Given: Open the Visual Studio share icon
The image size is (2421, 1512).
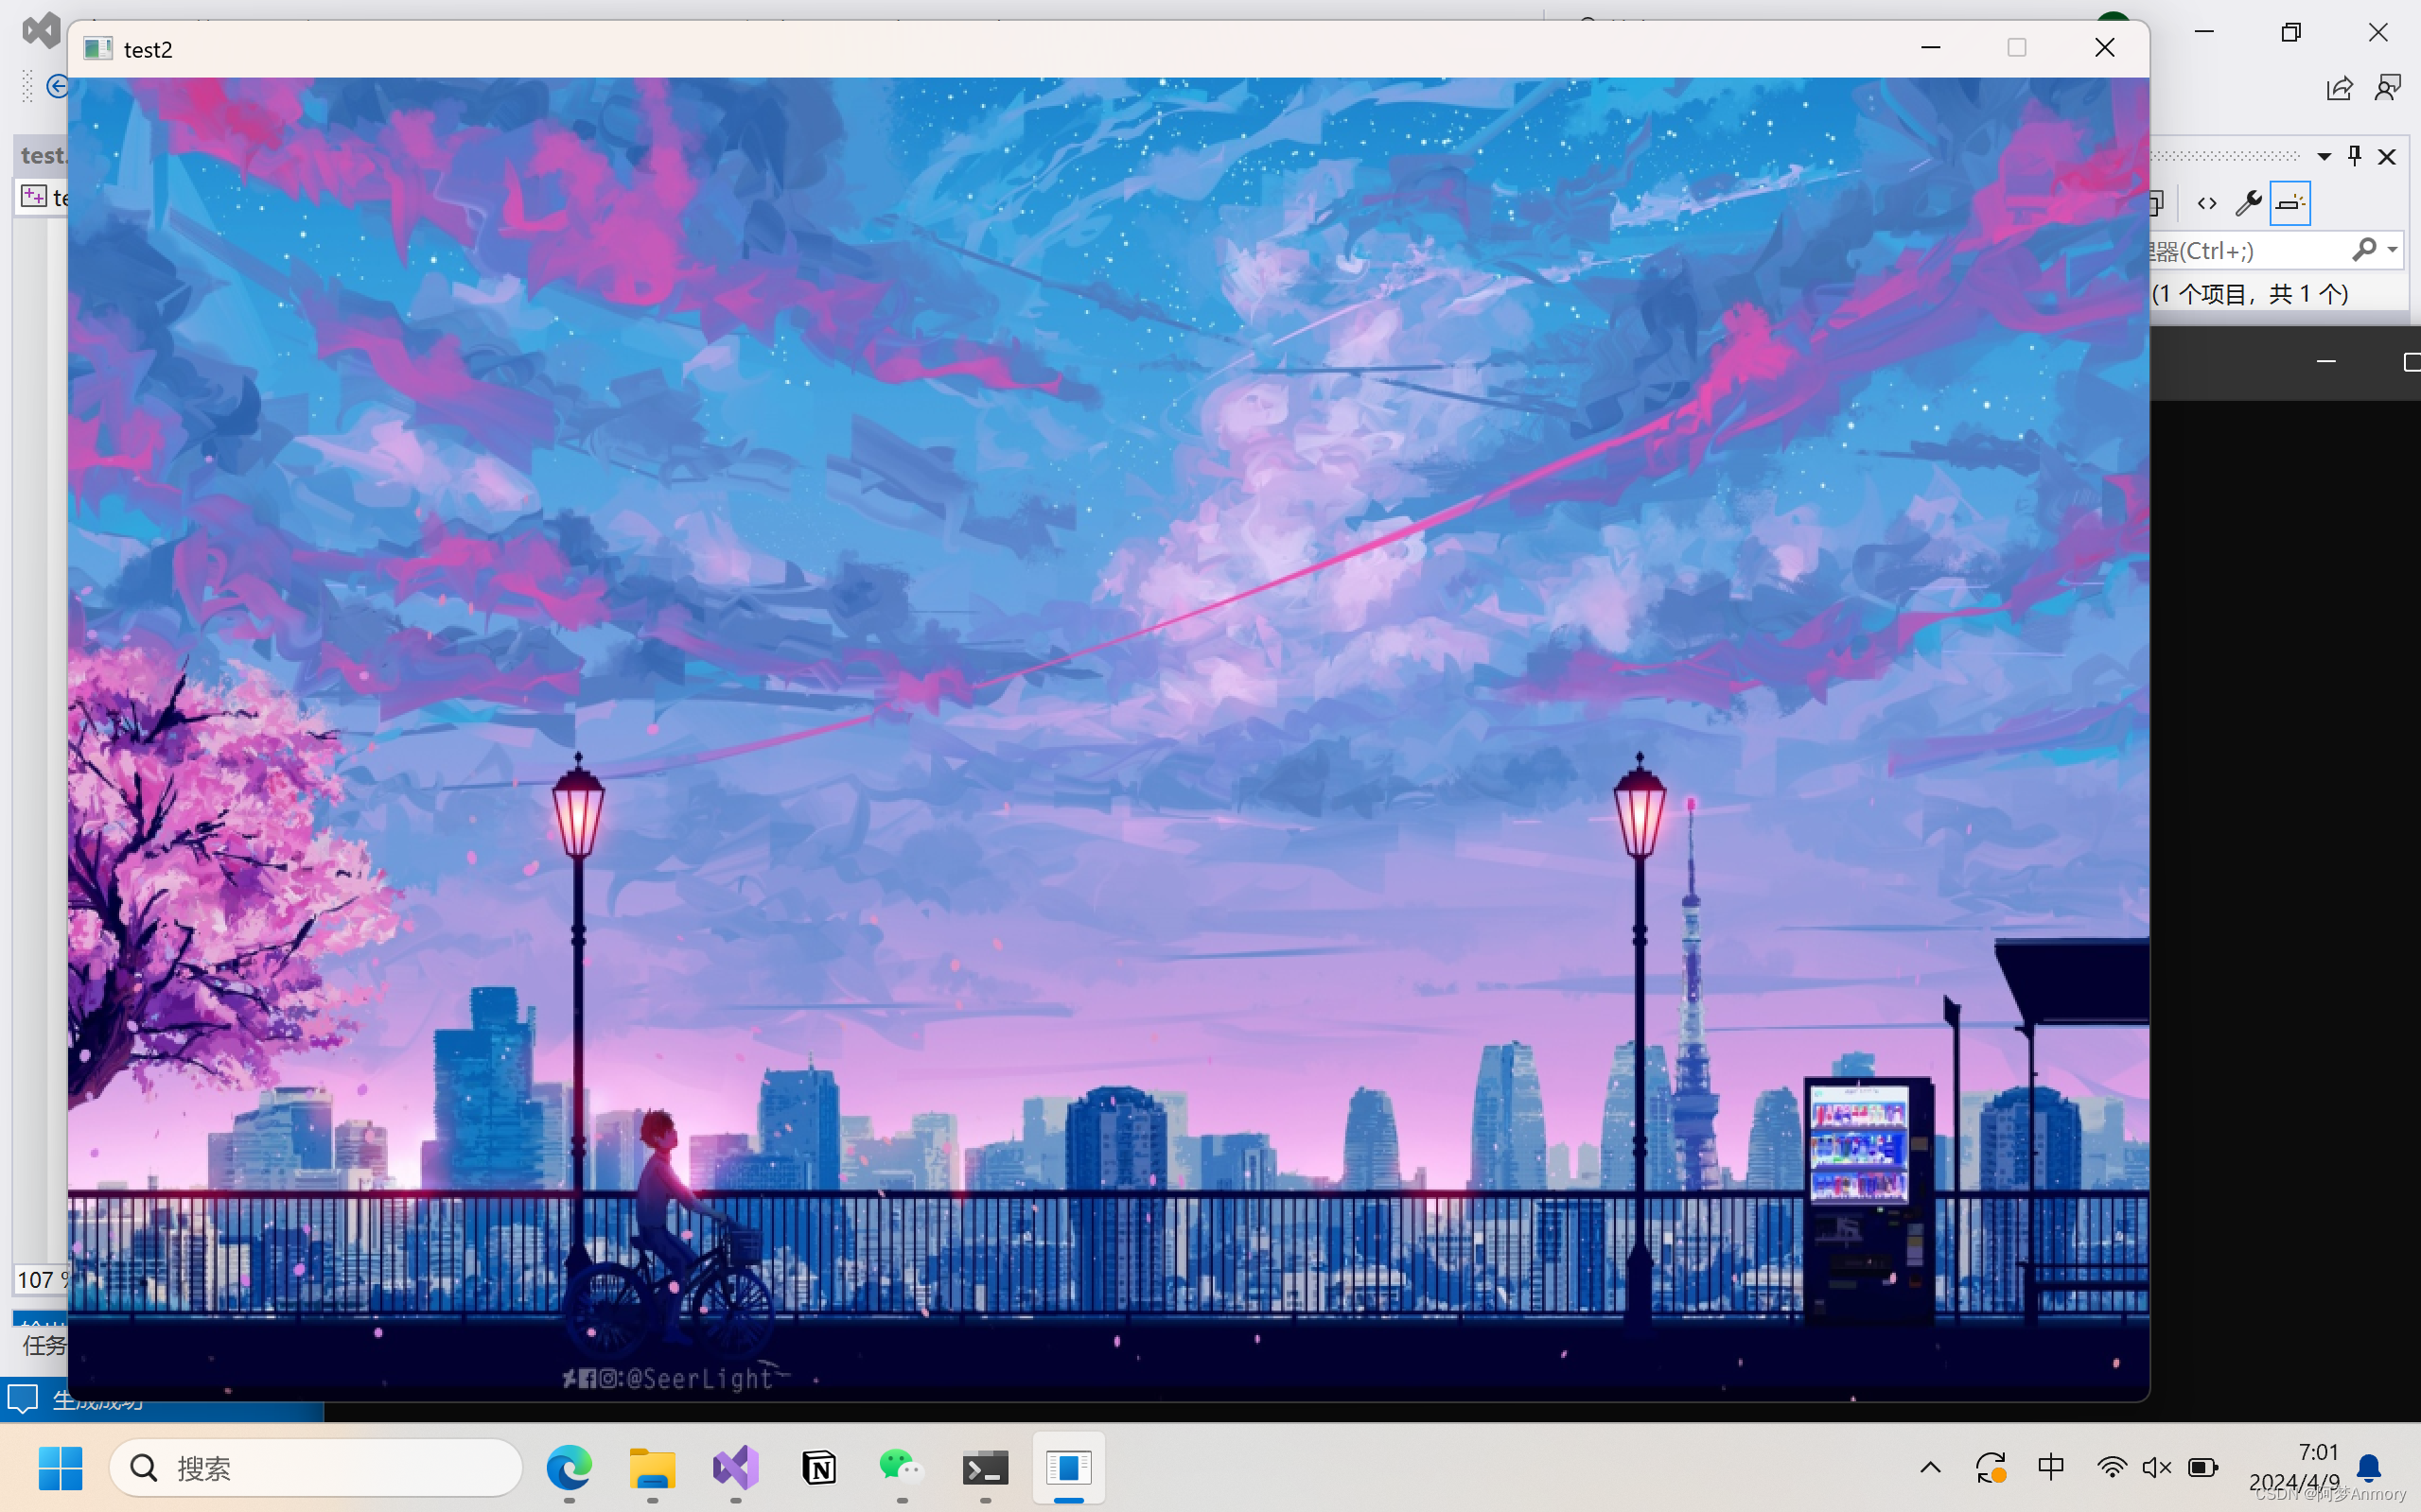Looking at the screenshot, I should click(x=2339, y=89).
